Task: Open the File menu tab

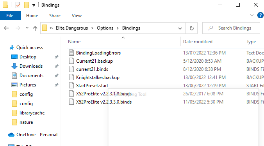Action: [10, 16]
